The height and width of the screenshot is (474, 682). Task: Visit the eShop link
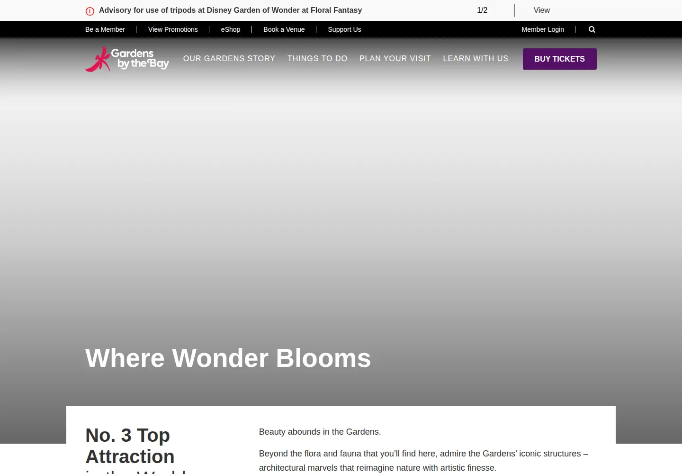click(x=231, y=29)
